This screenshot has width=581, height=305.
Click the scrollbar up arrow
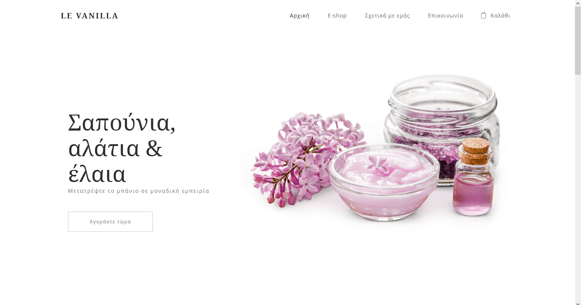[578, 3]
